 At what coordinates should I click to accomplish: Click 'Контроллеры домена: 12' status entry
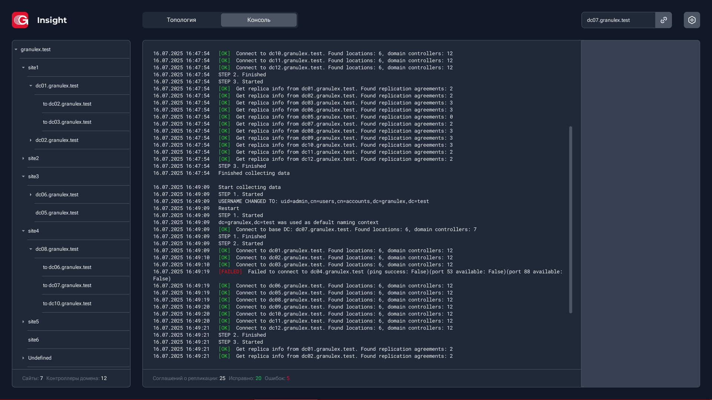(76, 378)
